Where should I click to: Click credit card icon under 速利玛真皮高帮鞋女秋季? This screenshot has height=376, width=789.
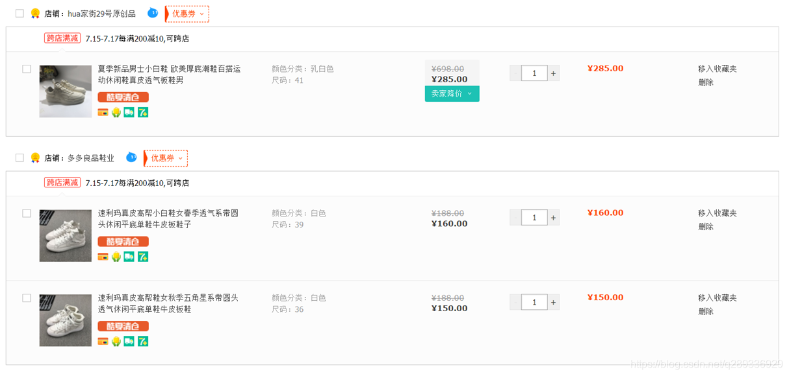pos(103,342)
